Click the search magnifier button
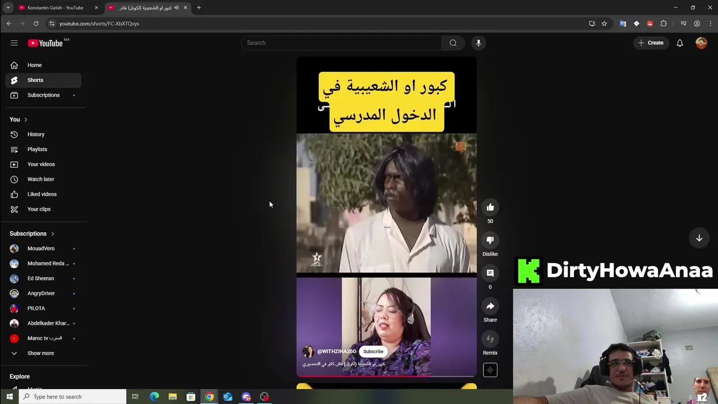718x404 pixels. [x=453, y=43]
